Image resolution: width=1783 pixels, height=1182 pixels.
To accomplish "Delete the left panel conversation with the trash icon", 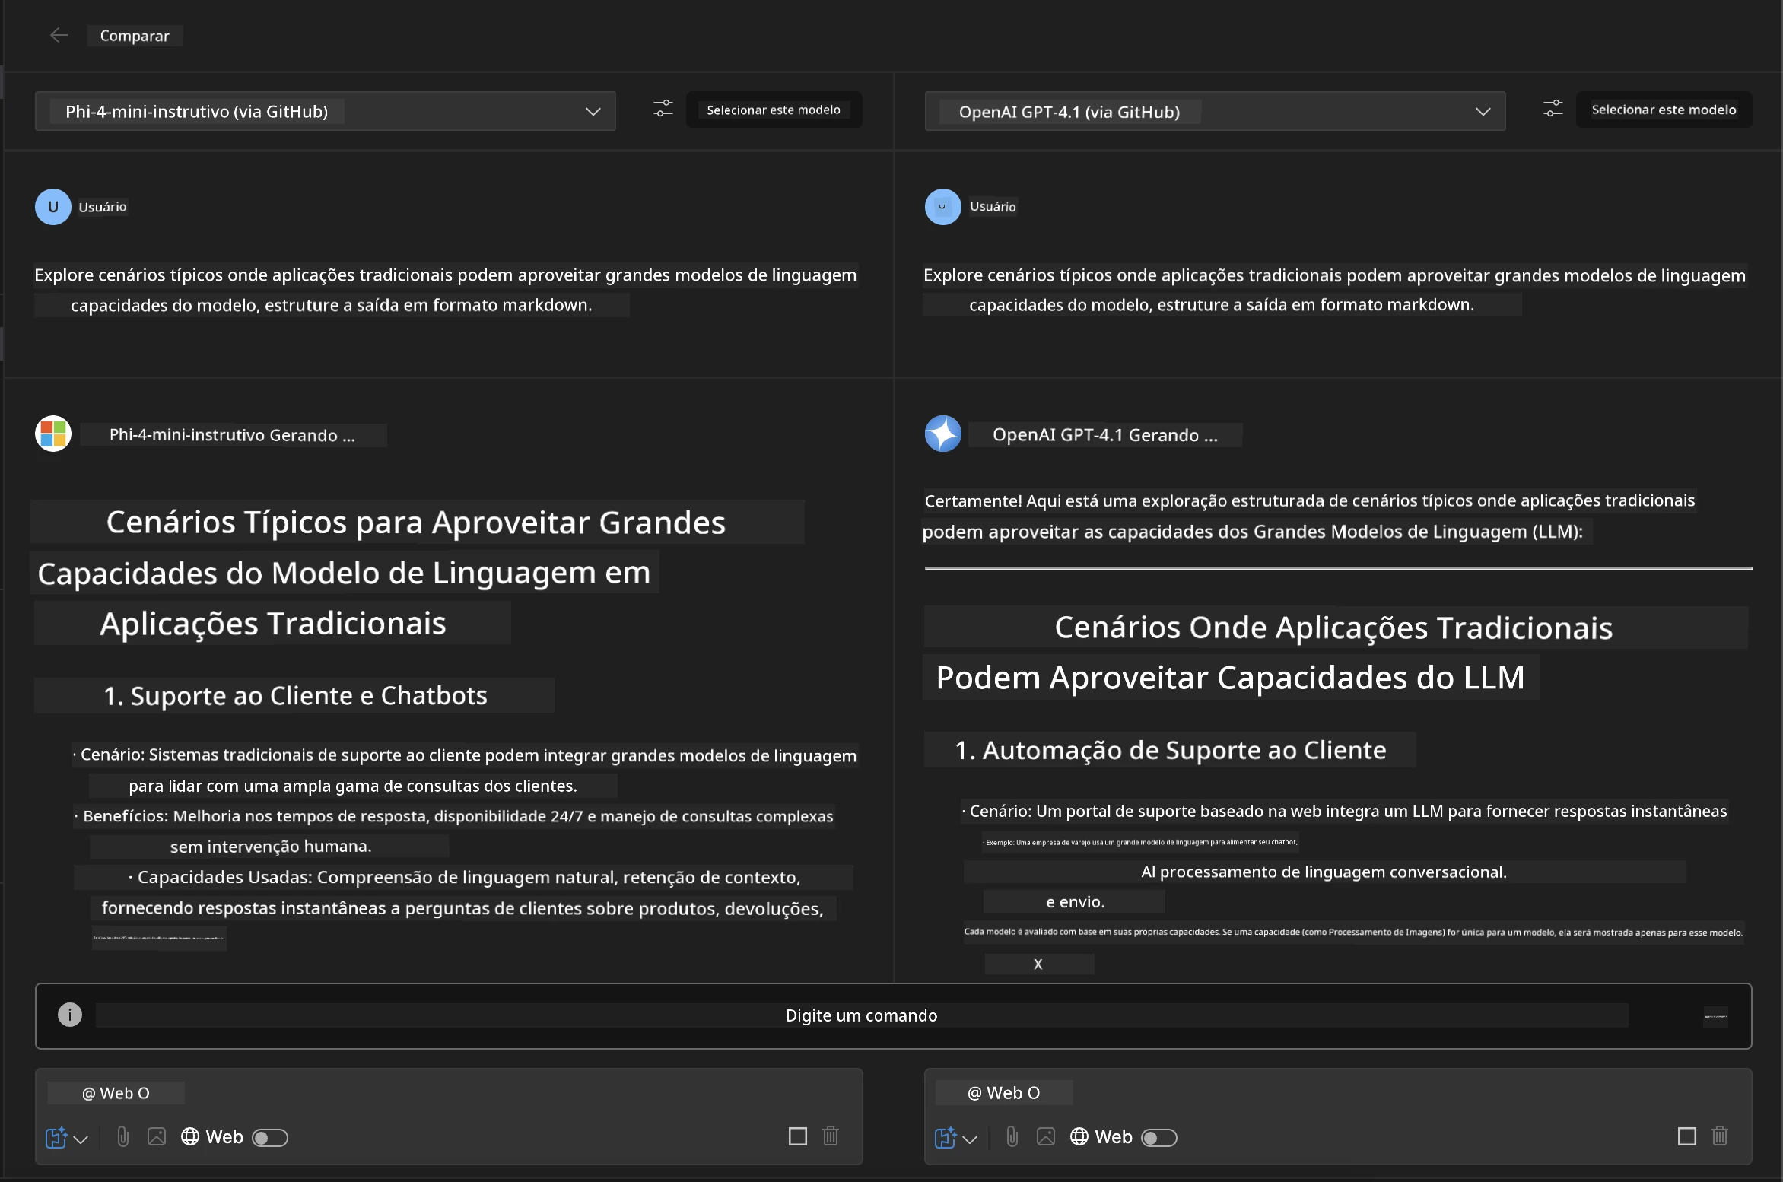I will pos(831,1136).
